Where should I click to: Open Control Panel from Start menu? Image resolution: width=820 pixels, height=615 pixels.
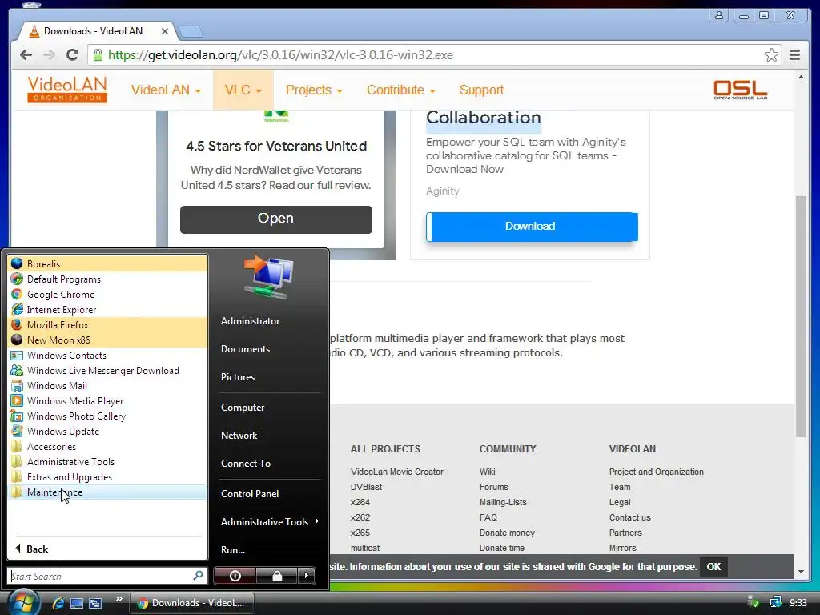point(250,493)
